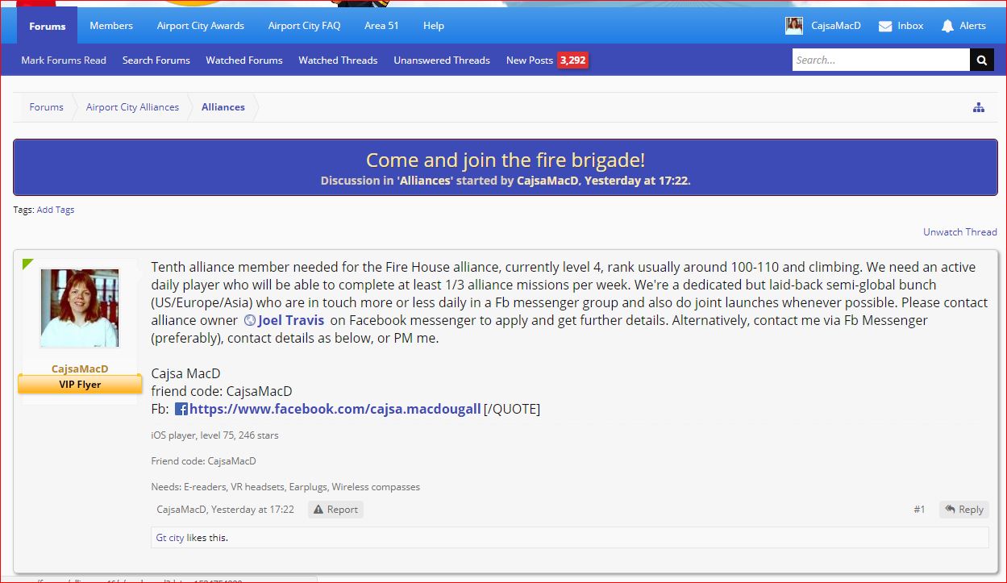
Task: Open the Alerts bell icon
Action: pyautogui.click(x=947, y=26)
